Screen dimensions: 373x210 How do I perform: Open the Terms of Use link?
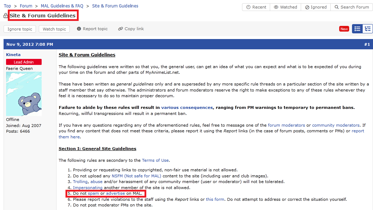[156, 160]
